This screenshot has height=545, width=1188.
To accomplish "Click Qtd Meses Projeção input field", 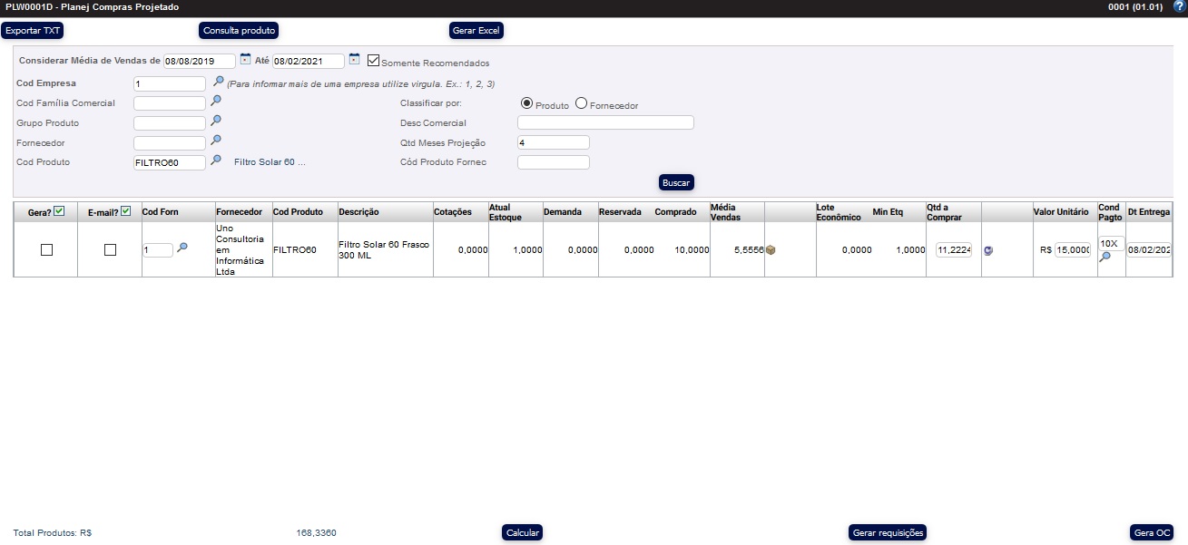I will 553,142.
